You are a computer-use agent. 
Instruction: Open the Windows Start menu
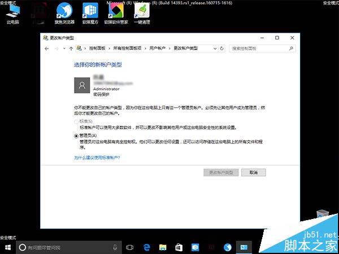8,247
